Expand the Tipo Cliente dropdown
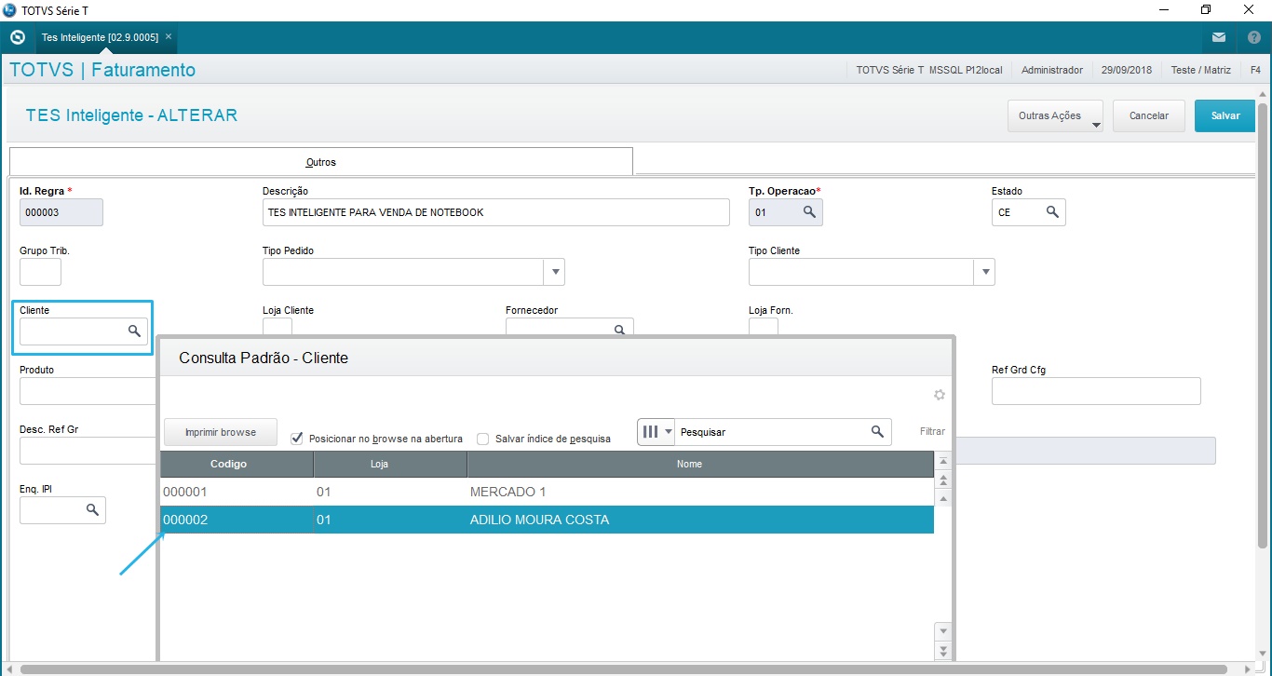 pyautogui.click(x=985, y=272)
